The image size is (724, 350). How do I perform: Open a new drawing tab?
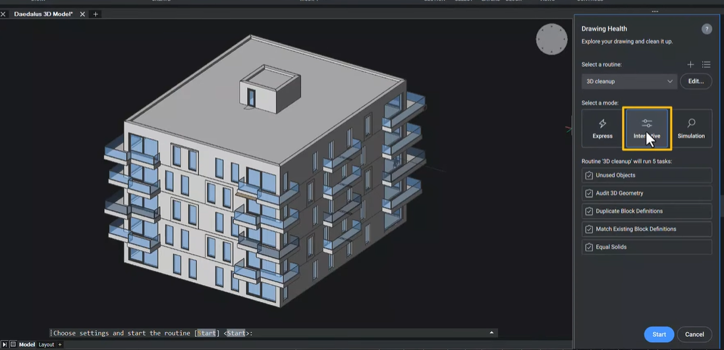tap(96, 14)
